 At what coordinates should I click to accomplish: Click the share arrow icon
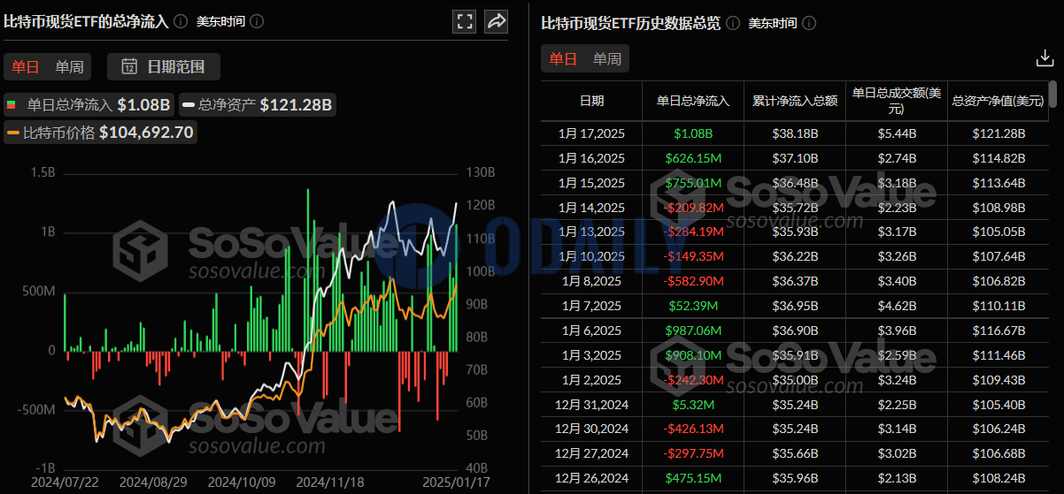tap(497, 22)
